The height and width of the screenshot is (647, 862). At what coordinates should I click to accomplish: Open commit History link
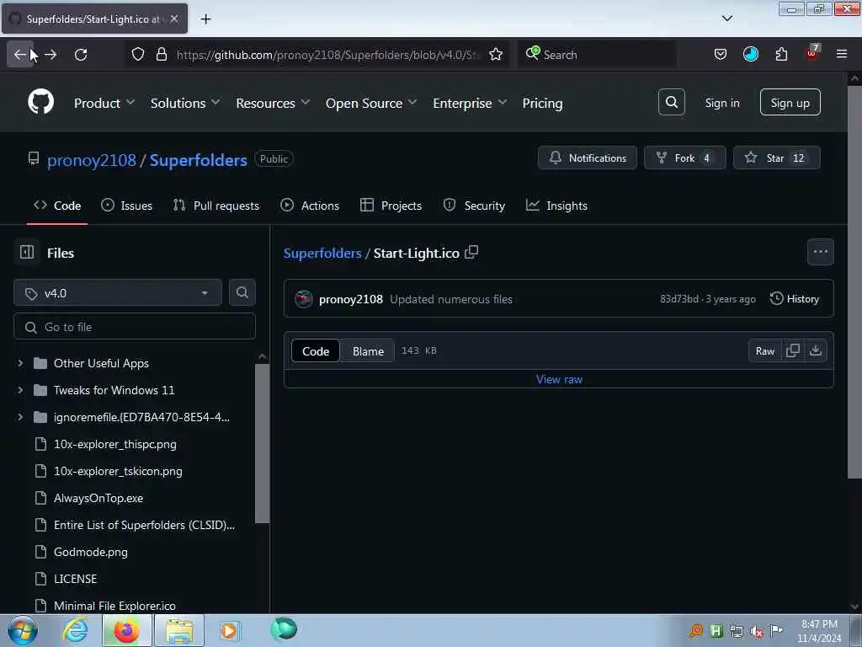click(x=795, y=299)
